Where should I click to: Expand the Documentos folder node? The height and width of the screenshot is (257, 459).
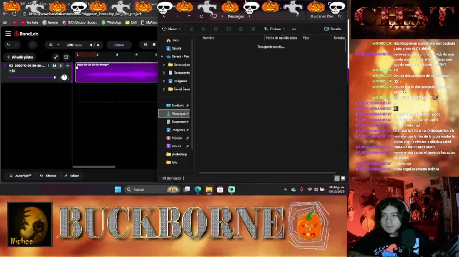164,73
